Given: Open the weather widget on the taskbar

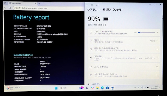Looking at the screenshot, I should [14, 88].
